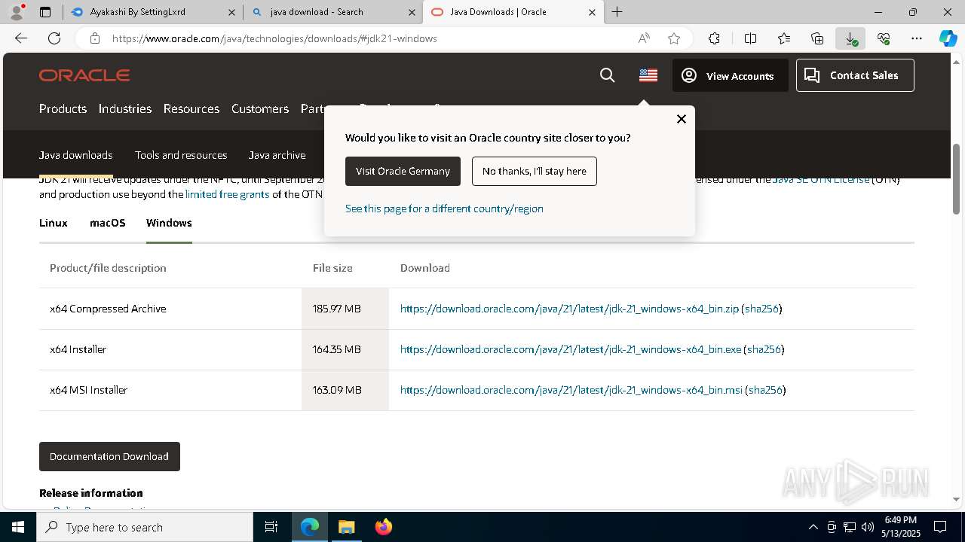Download the jdk-21 windows x64 zip link
Viewport: 965px width, 542px height.
point(569,309)
